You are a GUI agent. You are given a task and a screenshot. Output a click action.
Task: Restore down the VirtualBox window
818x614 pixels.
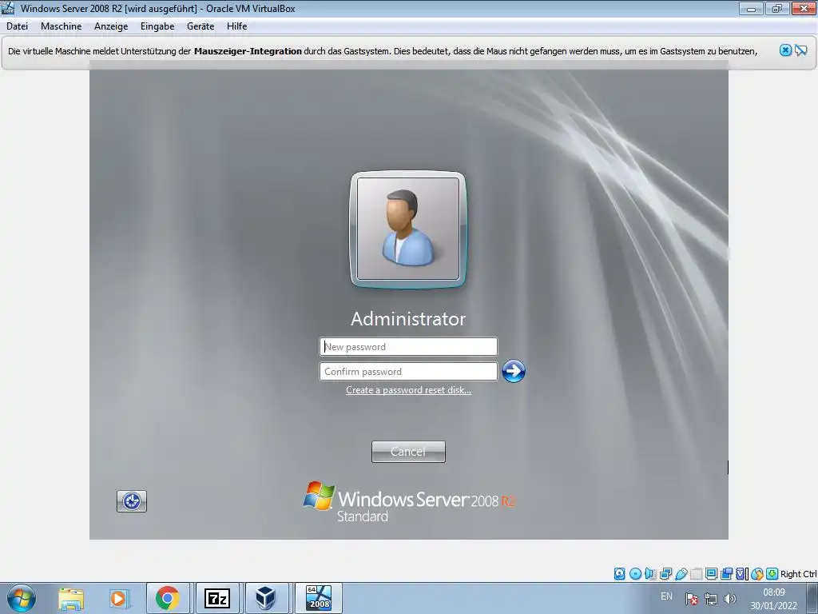tap(776, 8)
